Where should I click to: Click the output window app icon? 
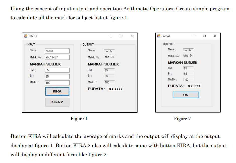click(158, 36)
